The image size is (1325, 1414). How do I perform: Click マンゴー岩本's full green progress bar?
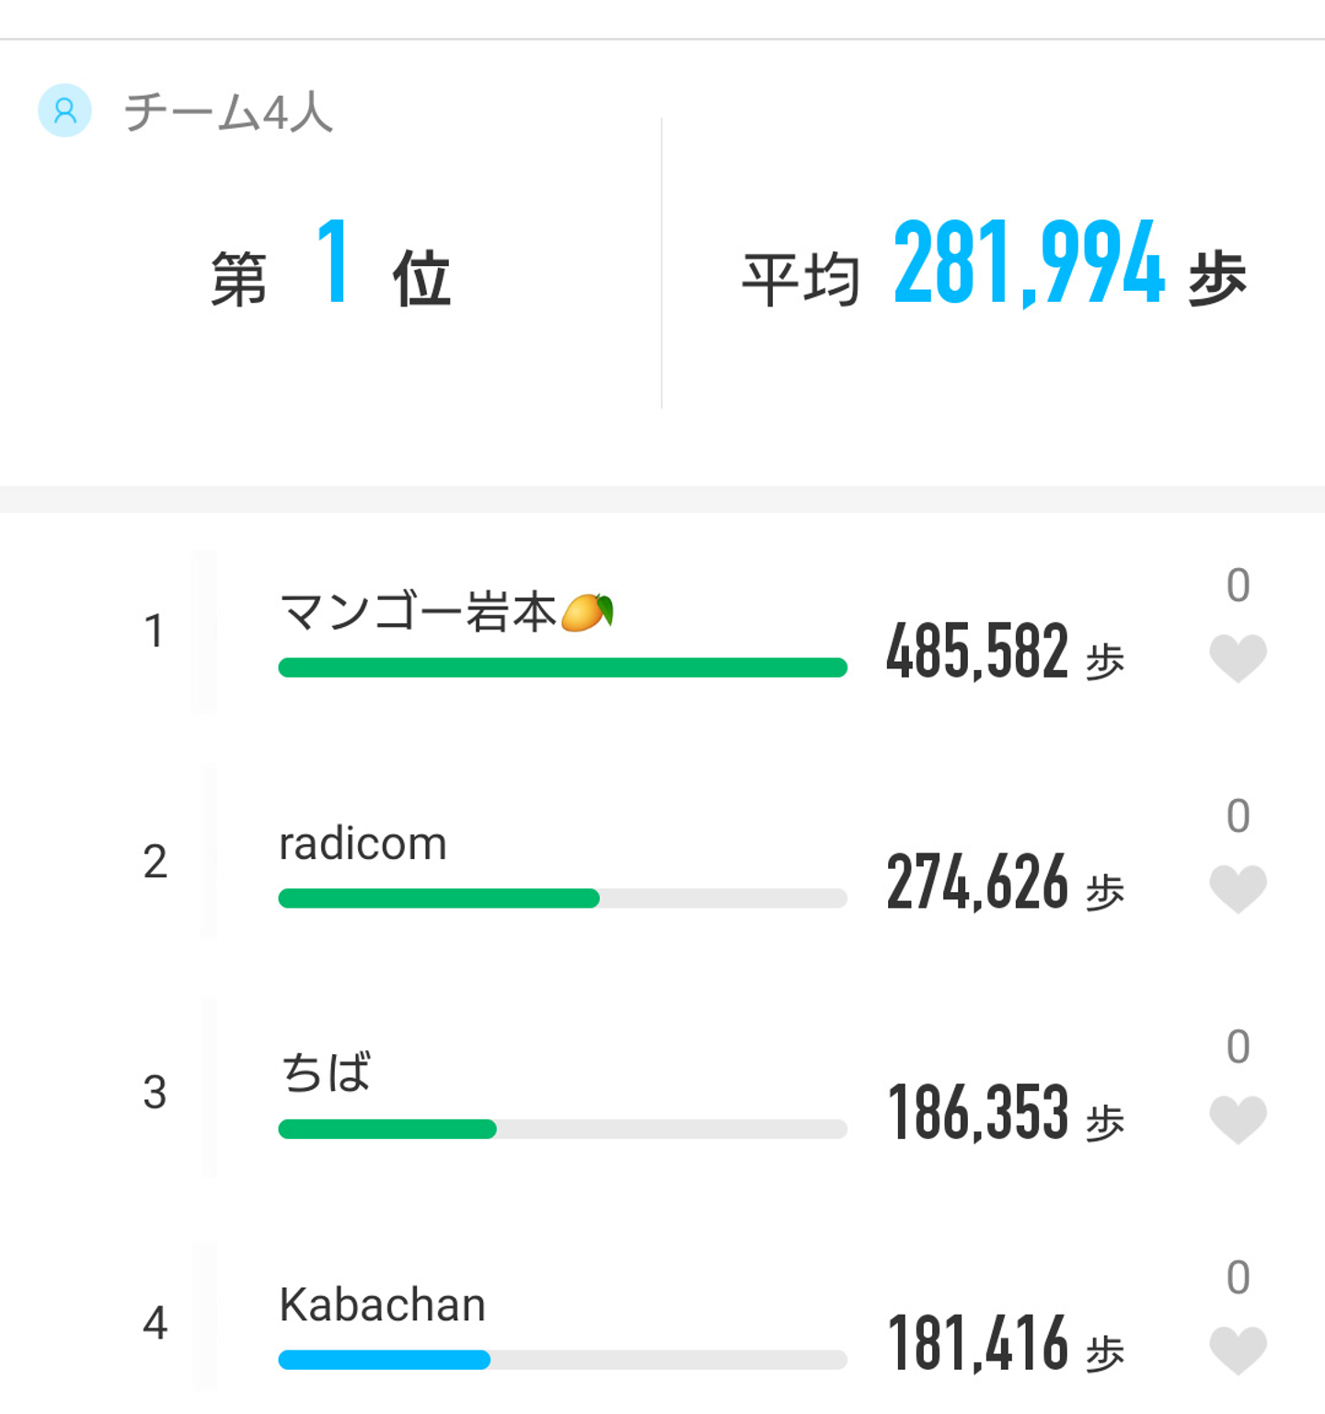coord(562,667)
